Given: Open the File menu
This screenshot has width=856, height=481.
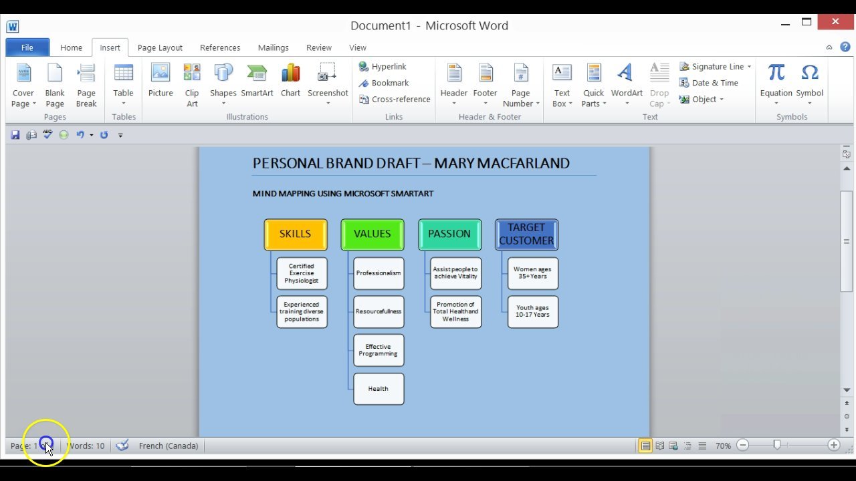Looking at the screenshot, I should tap(27, 47).
